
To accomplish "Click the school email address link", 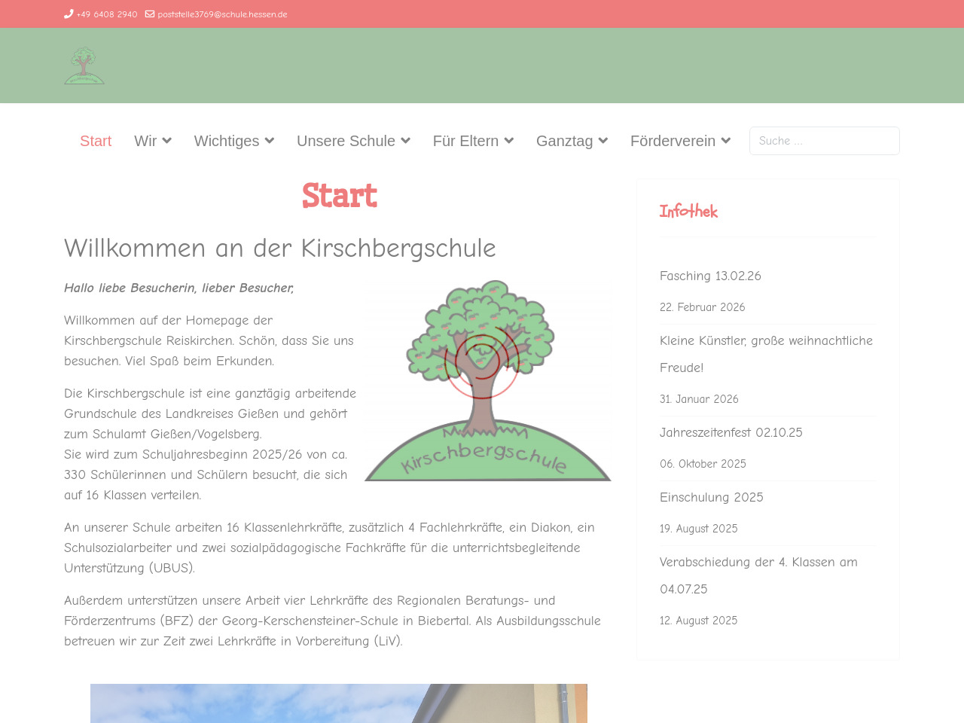I will tap(222, 14).
